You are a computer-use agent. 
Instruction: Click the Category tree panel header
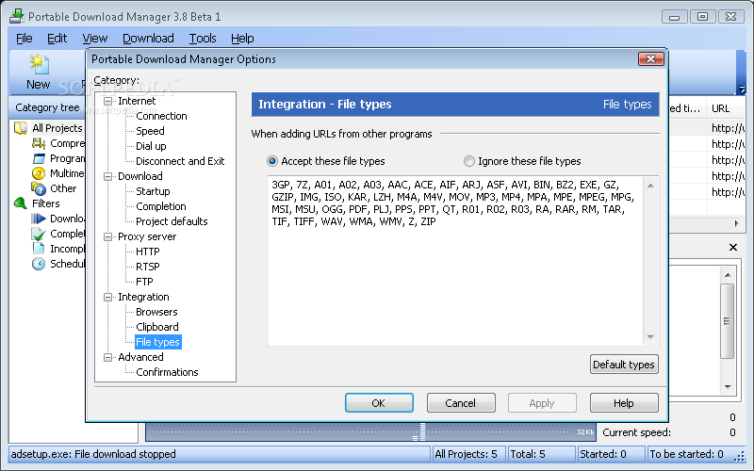tap(48, 107)
